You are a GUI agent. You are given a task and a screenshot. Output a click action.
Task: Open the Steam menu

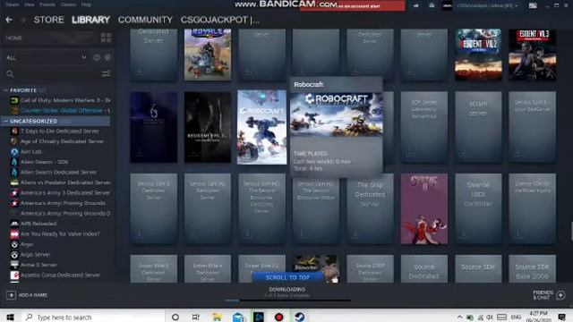pos(12,4)
